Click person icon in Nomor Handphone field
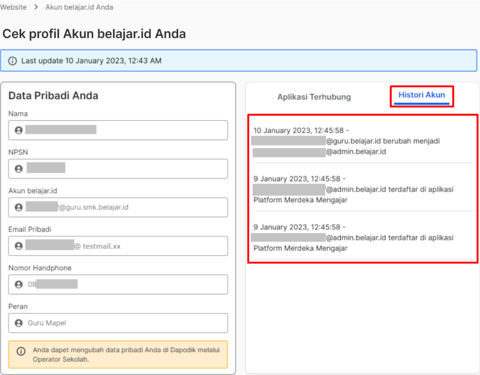 pos(19,284)
